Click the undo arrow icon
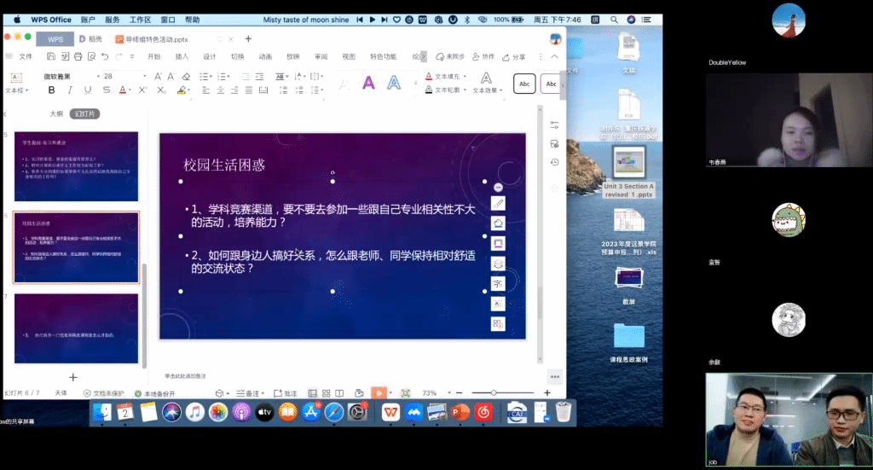The height and width of the screenshot is (470, 873). 104,56
